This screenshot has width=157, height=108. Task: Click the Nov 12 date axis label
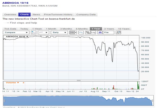tap(130, 91)
